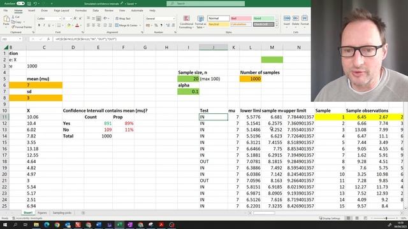Click the Save icon in title bar
This screenshot has height=229, width=408.
point(29,4)
